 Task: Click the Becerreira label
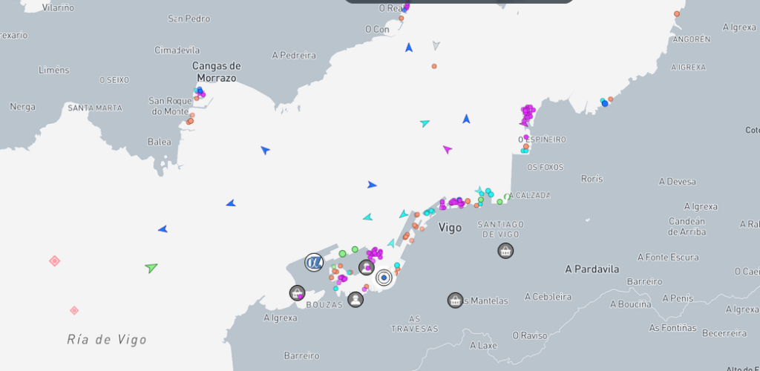point(724,333)
